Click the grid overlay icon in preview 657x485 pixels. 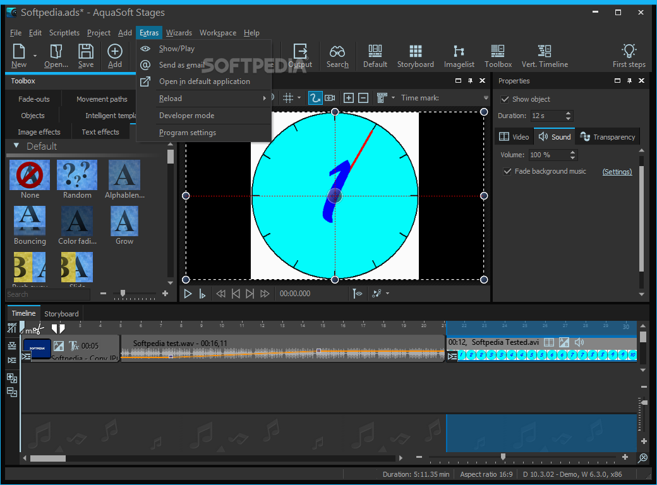(288, 98)
